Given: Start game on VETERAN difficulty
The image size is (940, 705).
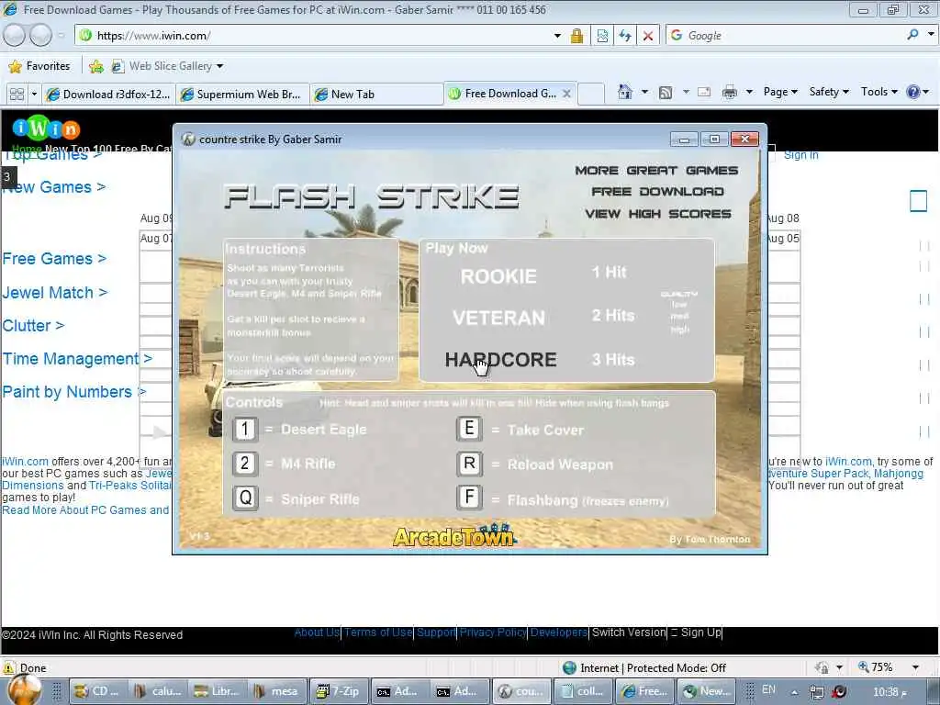Looking at the screenshot, I should tap(498, 318).
